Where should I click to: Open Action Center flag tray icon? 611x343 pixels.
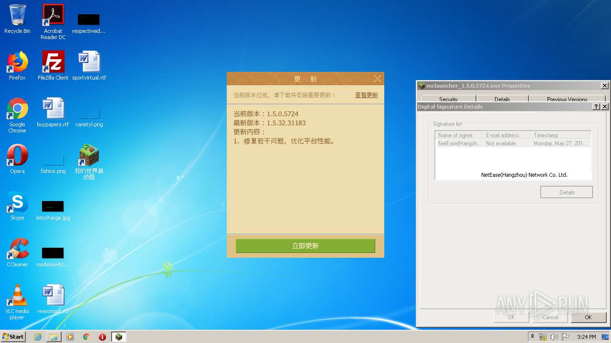565,337
